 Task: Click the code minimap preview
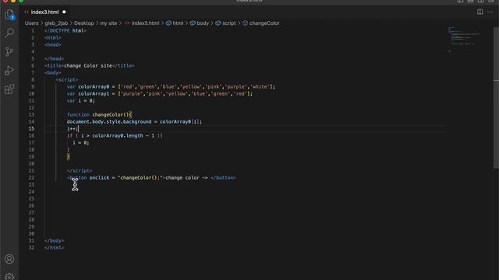click(x=464, y=40)
